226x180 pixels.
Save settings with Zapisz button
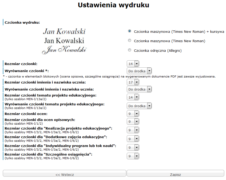[x=175, y=173]
